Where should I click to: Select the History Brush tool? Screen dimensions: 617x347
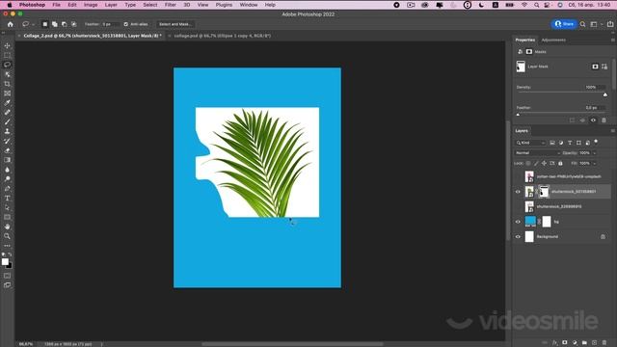pos(7,141)
